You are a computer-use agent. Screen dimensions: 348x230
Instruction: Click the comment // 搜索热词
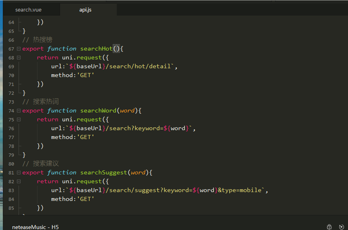(x=41, y=102)
